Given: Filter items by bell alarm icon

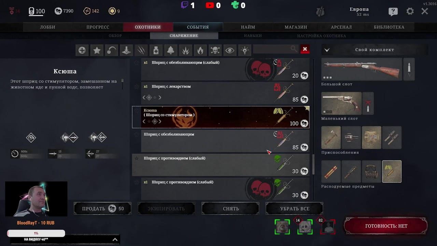Looking at the screenshot, I should click(171, 50).
